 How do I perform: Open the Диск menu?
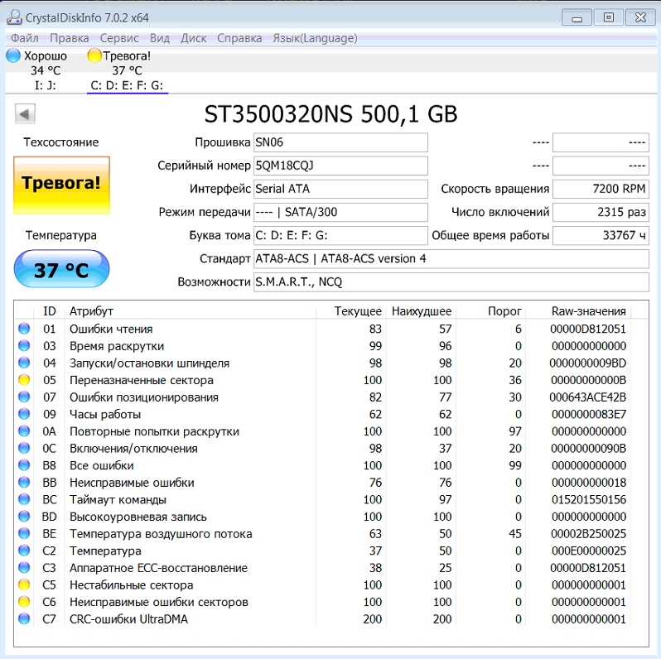[193, 38]
